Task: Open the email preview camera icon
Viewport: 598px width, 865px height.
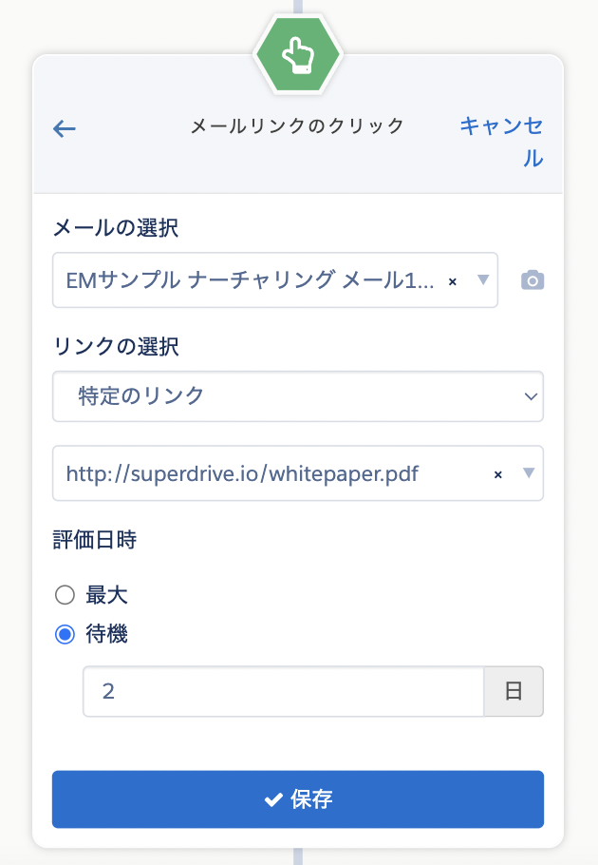Action: 533,280
